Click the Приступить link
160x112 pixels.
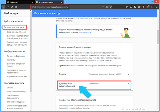[84, 33]
